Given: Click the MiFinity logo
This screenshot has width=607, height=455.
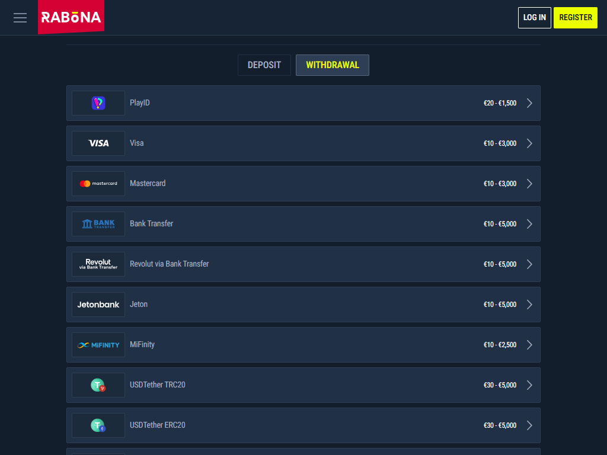Looking at the screenshot, I should click(x=98, y=345).
